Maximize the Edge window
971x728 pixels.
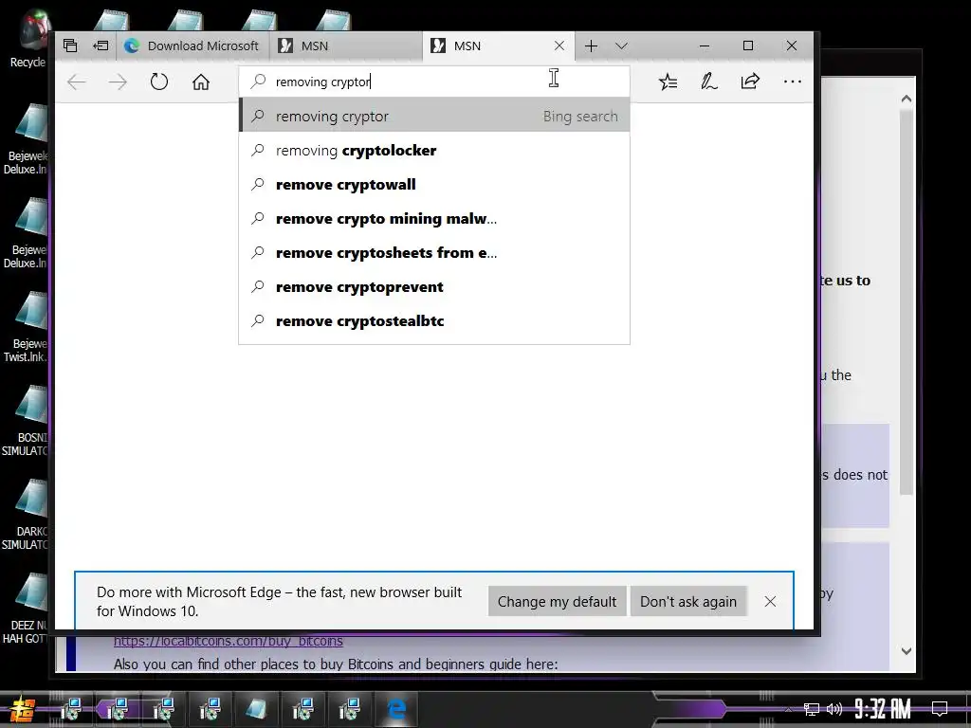(x=748, y=45)
